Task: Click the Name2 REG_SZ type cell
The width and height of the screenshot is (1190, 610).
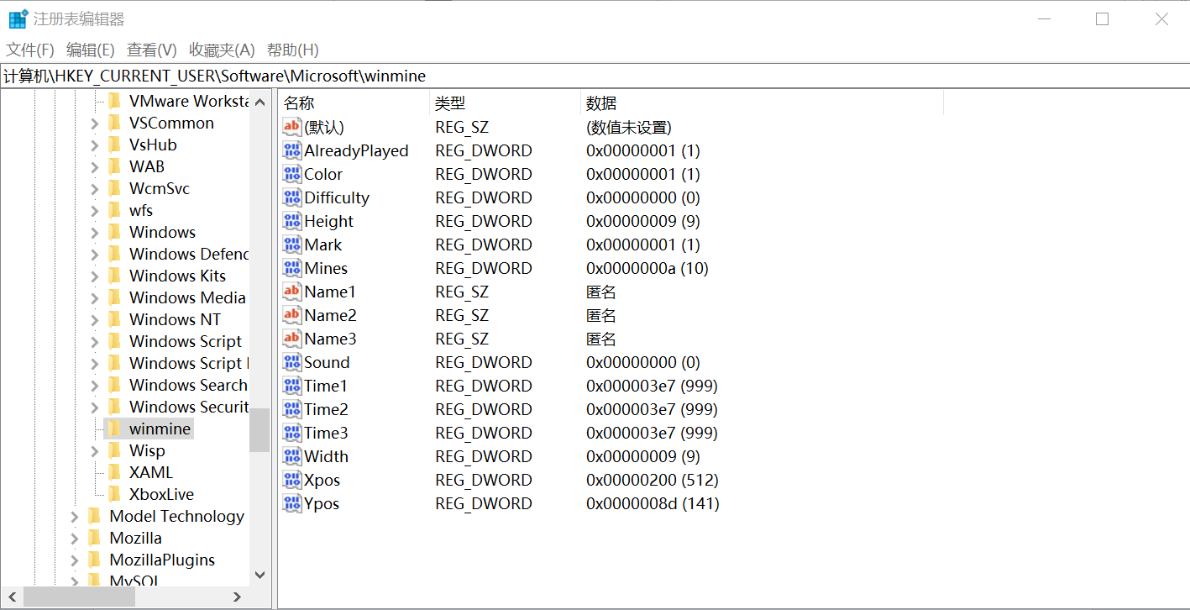Action: 462,315
